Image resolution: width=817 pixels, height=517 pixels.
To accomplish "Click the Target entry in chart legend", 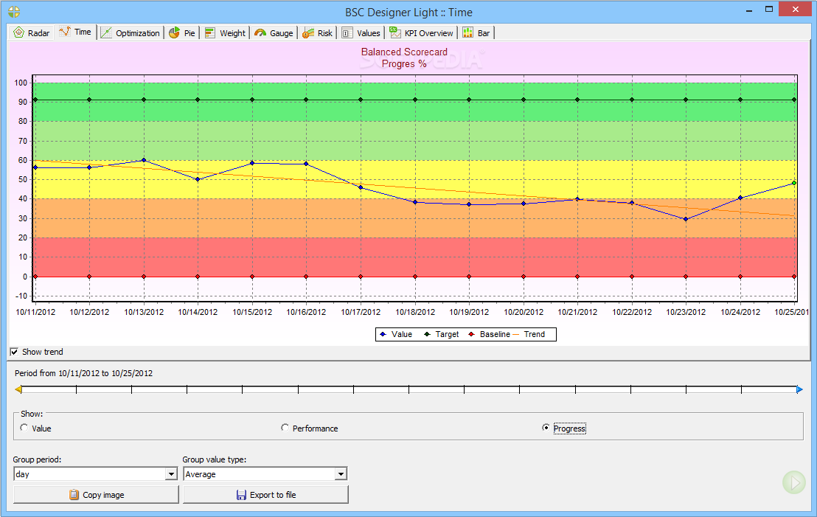I will point(442,334).
